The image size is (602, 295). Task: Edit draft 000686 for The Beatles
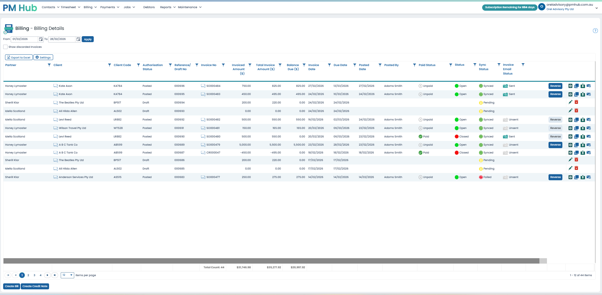click(x=570, y=160)
